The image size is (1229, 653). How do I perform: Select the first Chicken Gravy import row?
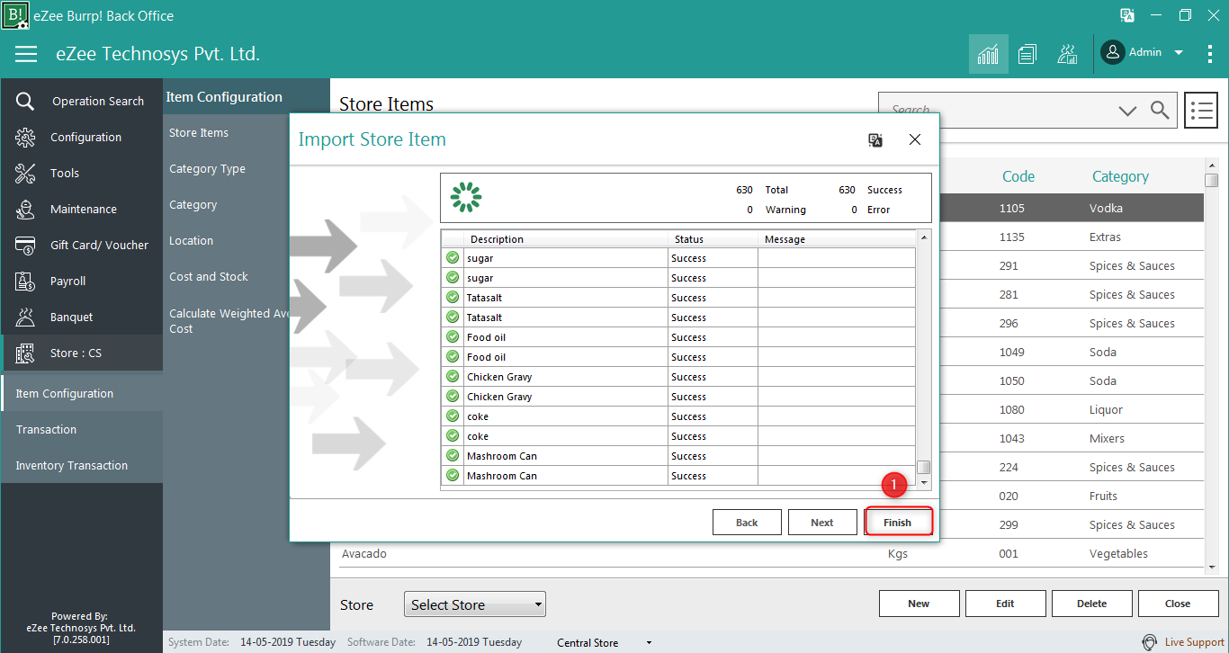point(678,377)
